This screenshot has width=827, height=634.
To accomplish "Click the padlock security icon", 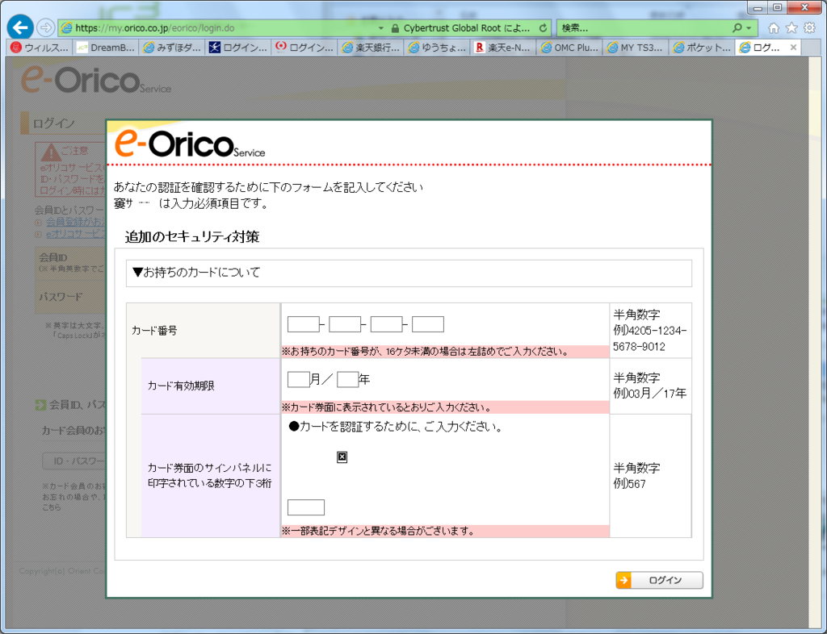I will [x=395, y=28].
